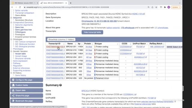
Task: Click the browser Update button
Action: click(176, 7)
